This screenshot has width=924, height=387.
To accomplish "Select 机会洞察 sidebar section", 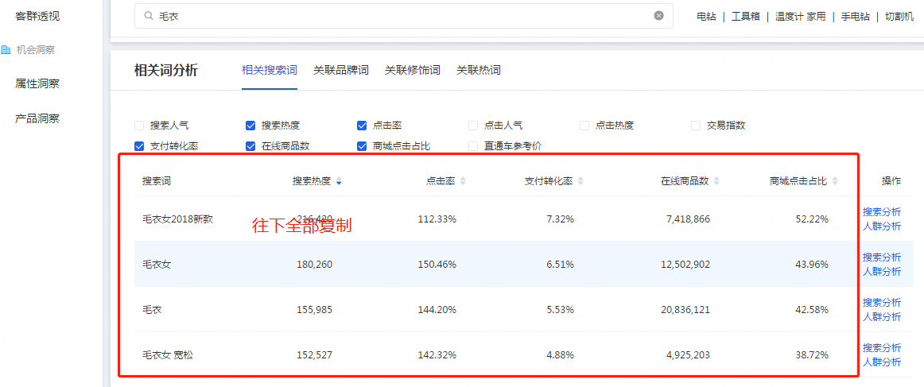I will coord(35,50).
